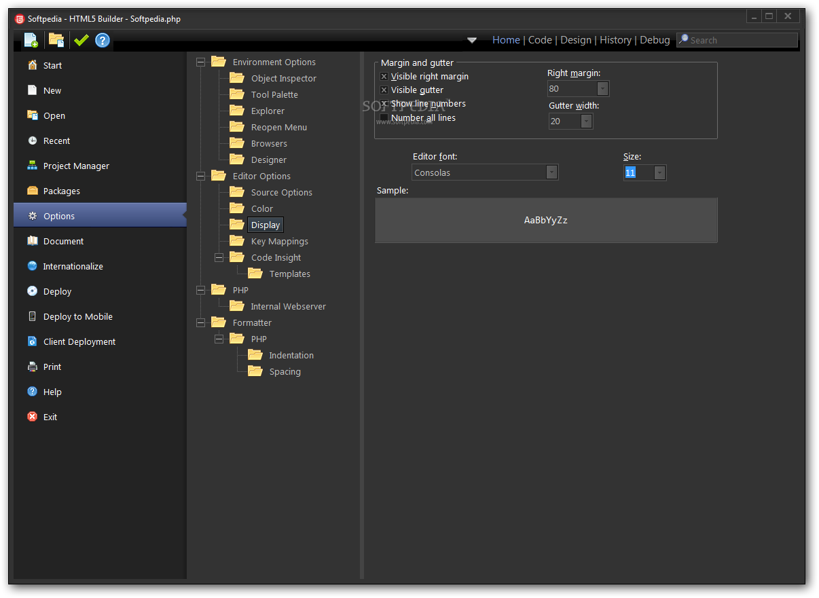Click the blue help toolbar icon

103,40
